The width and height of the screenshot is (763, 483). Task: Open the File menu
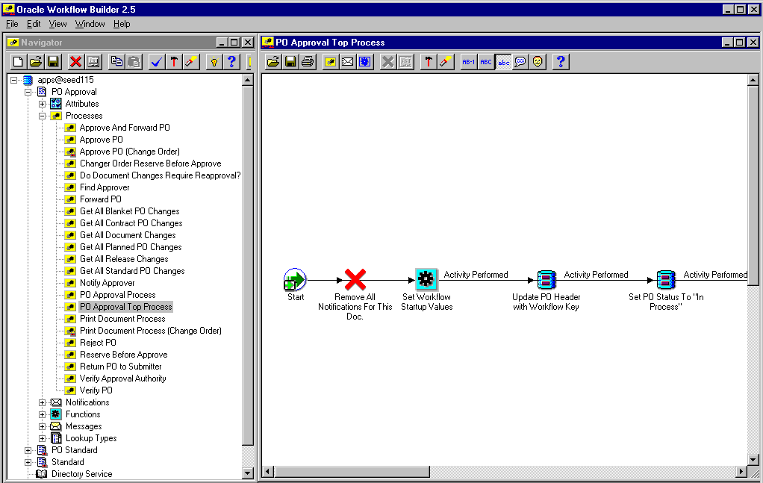point(12,24)
